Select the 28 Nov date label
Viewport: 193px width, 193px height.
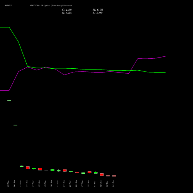point(89,183)
